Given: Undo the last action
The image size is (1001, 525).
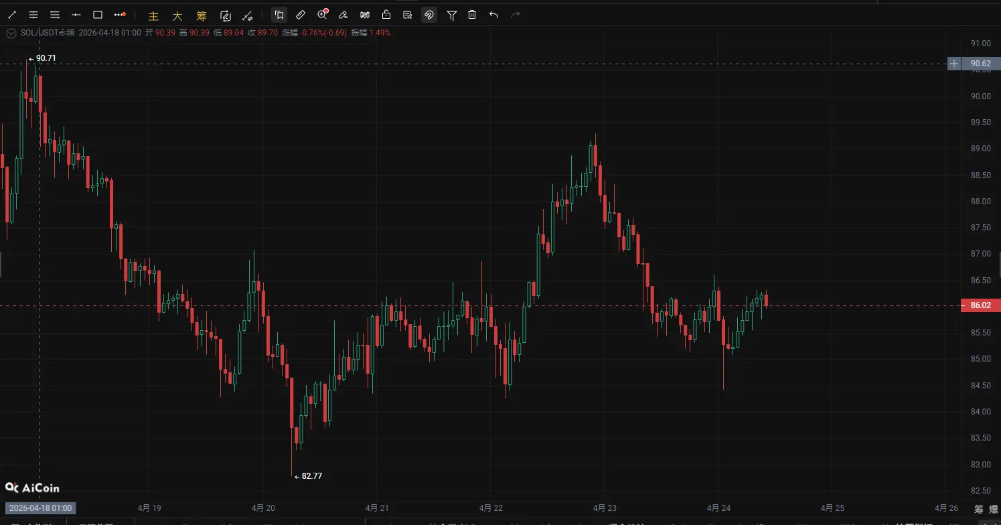Looking at the screenshot, I should pyautogui.click(x=493, y=15).
